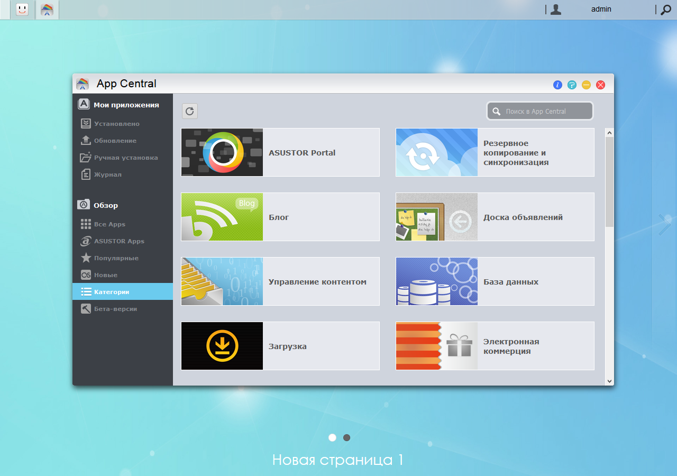Click the category list scrollbar thumb

click(609, 182)
